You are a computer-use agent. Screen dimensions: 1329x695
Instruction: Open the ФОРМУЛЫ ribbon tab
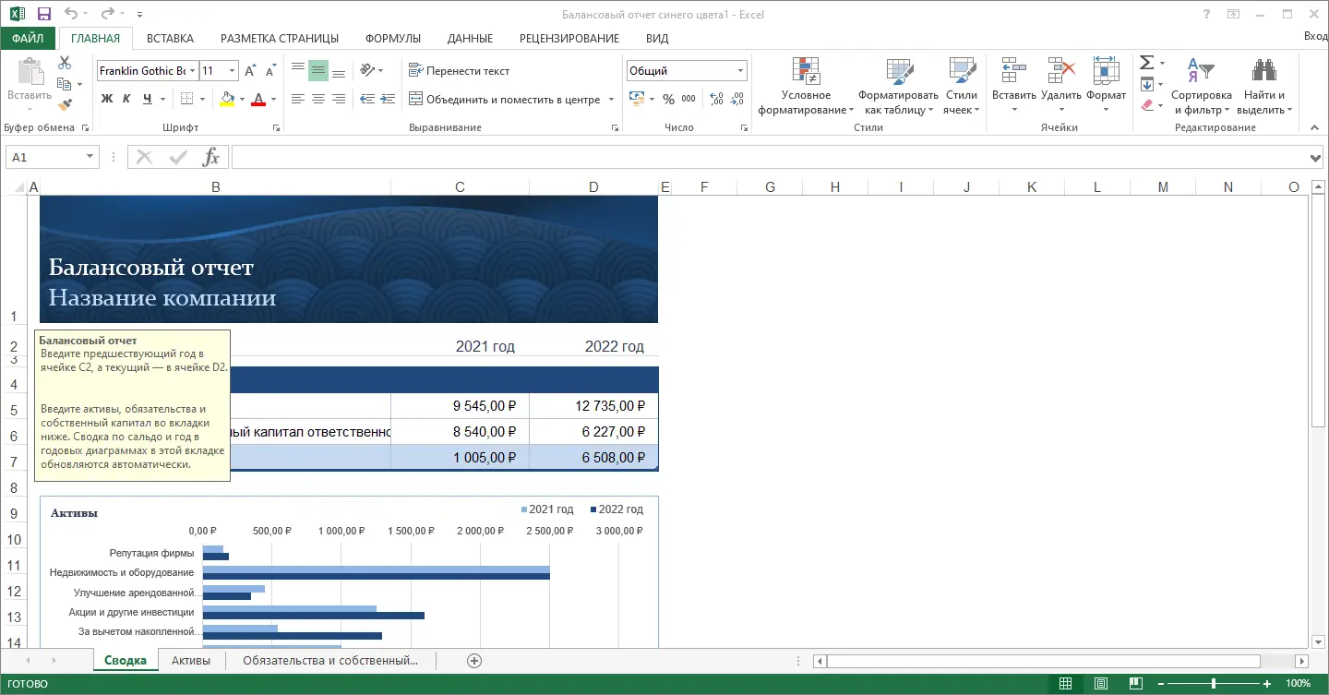point(392,38)
